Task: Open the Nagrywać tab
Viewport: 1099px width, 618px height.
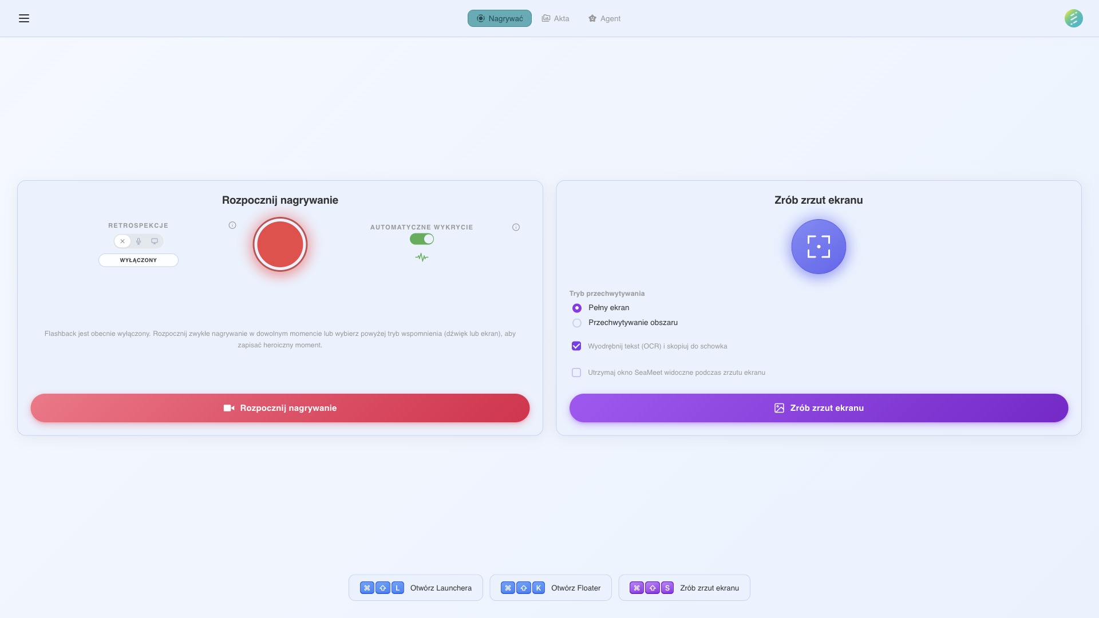Action: tap(499, 18)
